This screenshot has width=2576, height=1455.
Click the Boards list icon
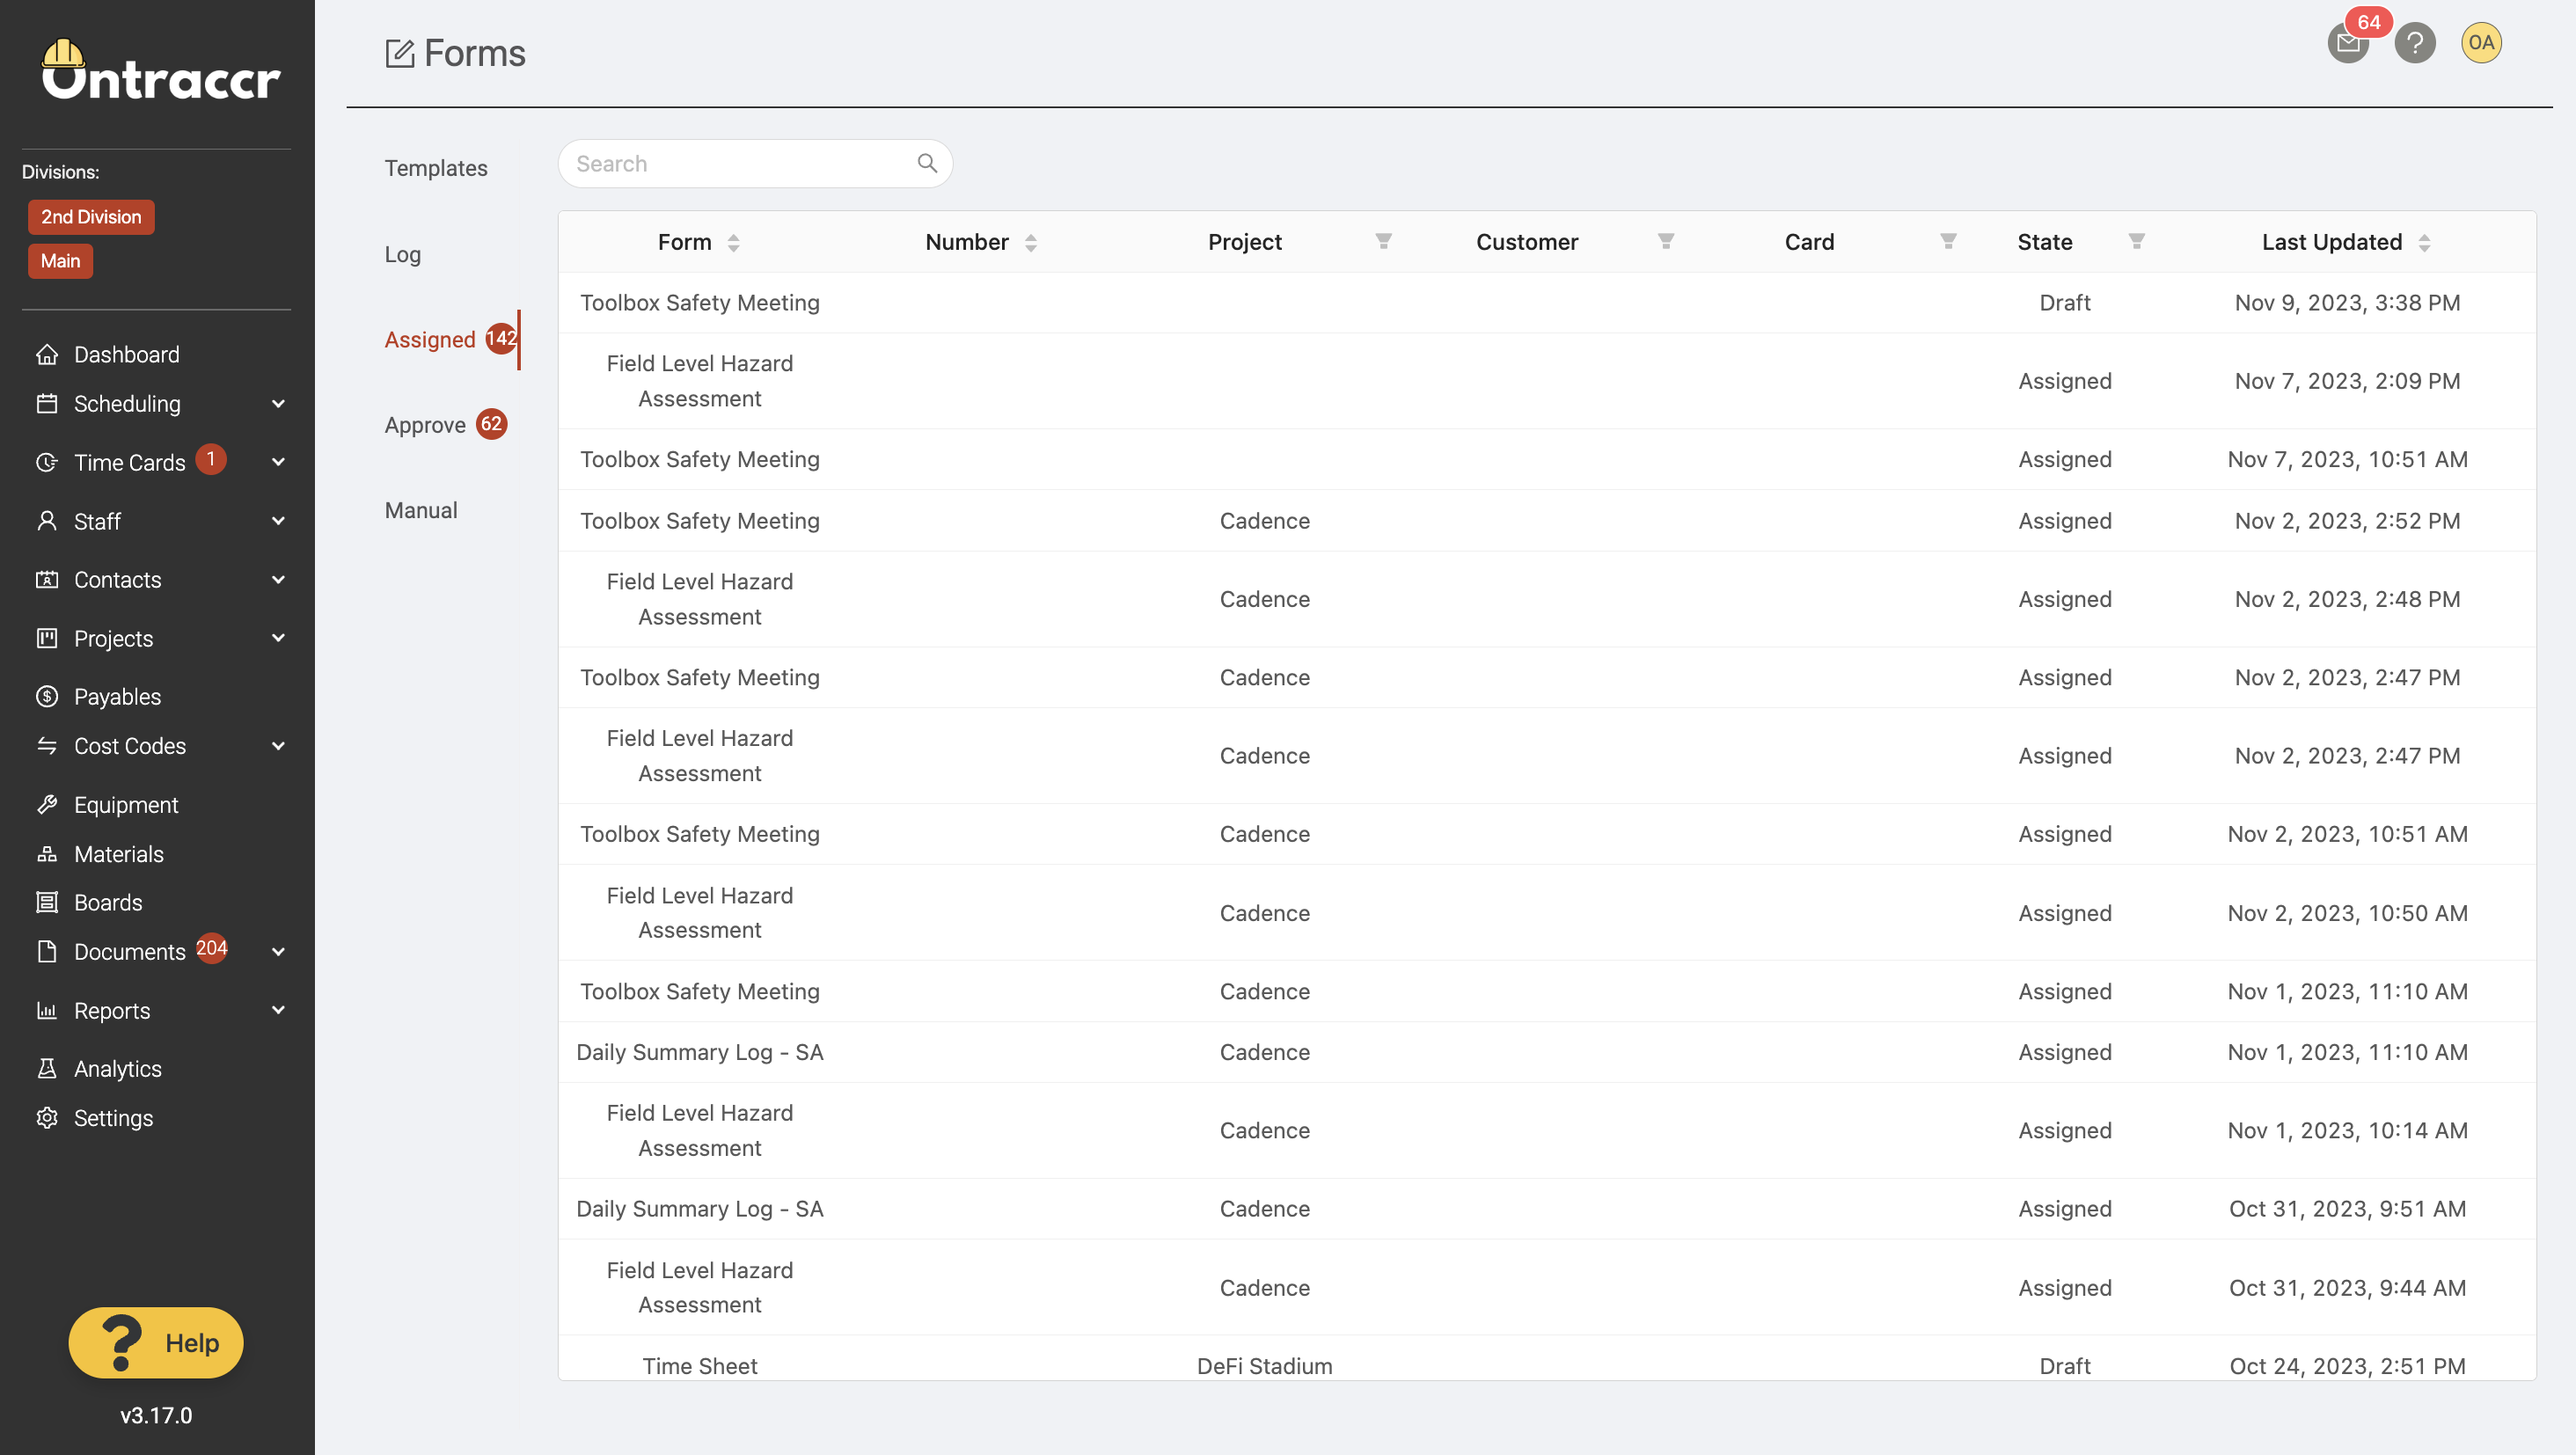tap(47, 902)
